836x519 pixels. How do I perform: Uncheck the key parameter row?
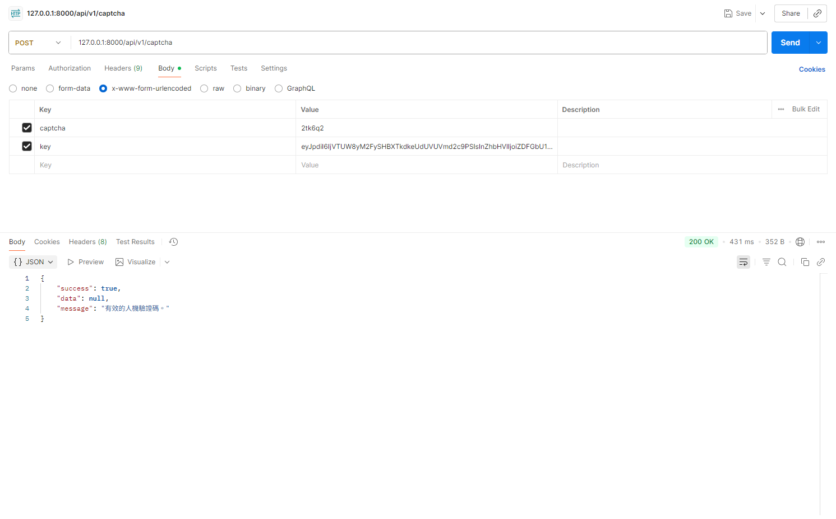pos(27,146)
